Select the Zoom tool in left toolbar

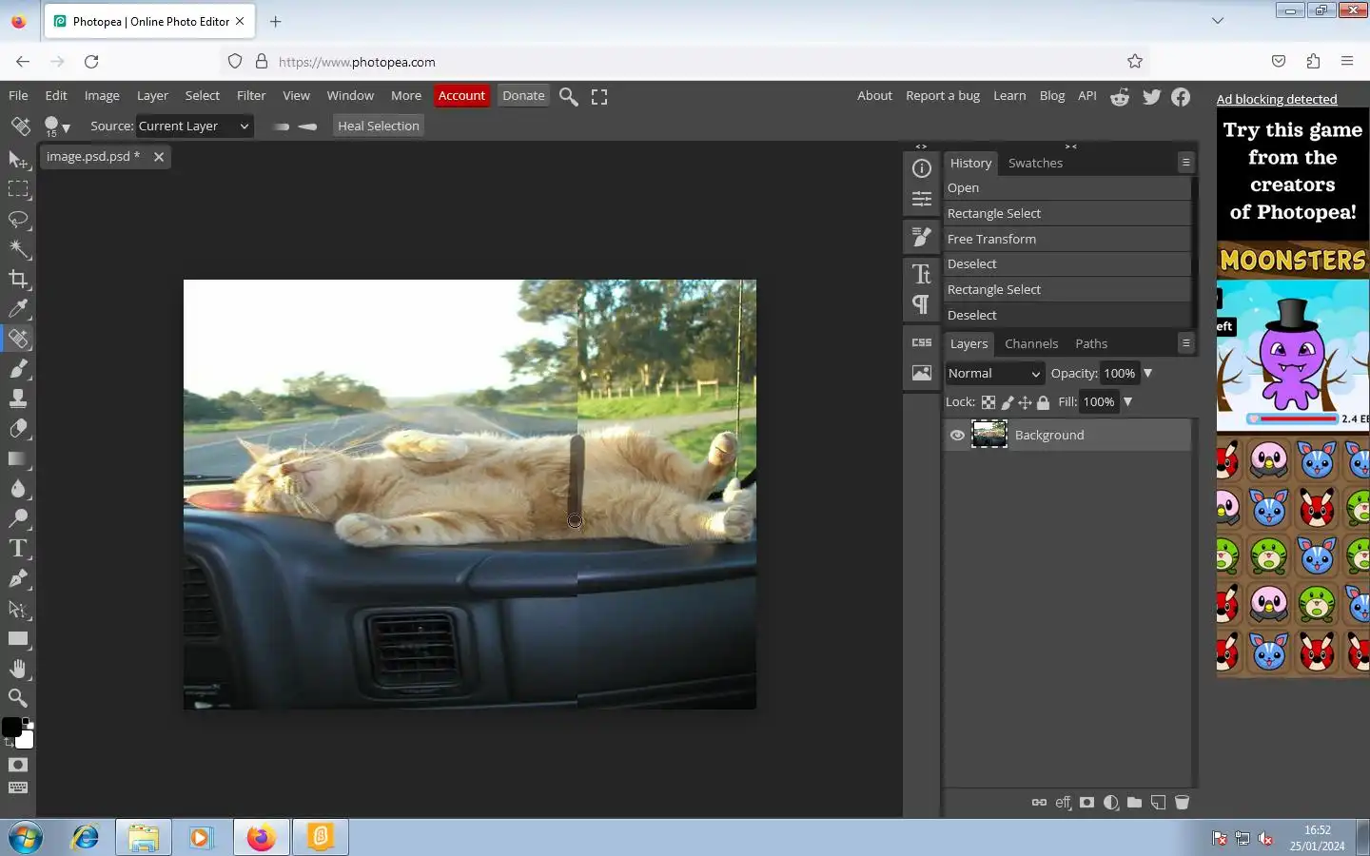coord(18,698)
